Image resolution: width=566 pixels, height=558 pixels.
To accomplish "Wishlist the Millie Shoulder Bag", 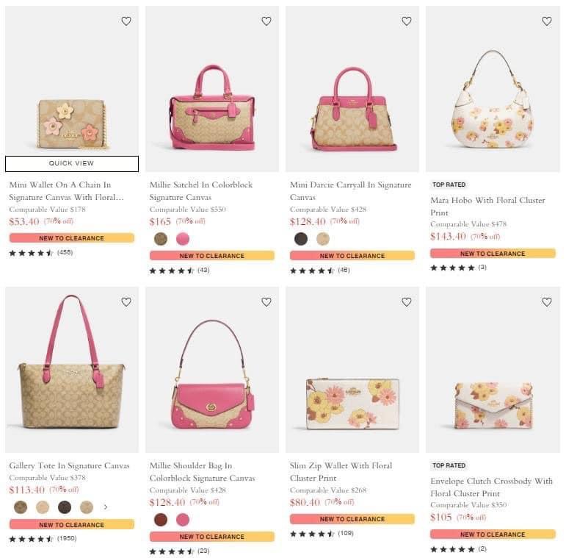I will point(266,302).
